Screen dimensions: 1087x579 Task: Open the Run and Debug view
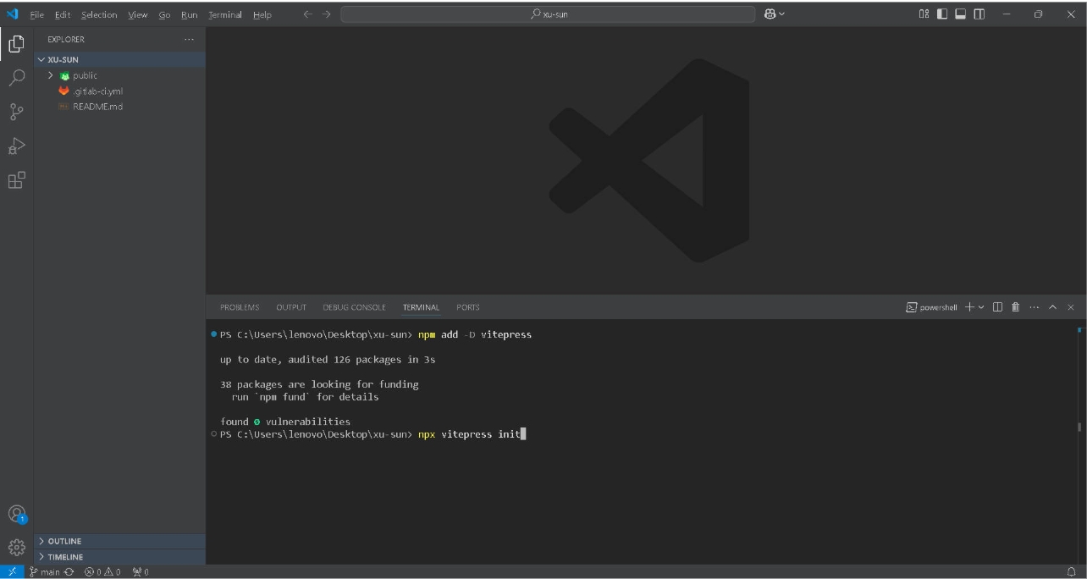click(x=16, y=146)
